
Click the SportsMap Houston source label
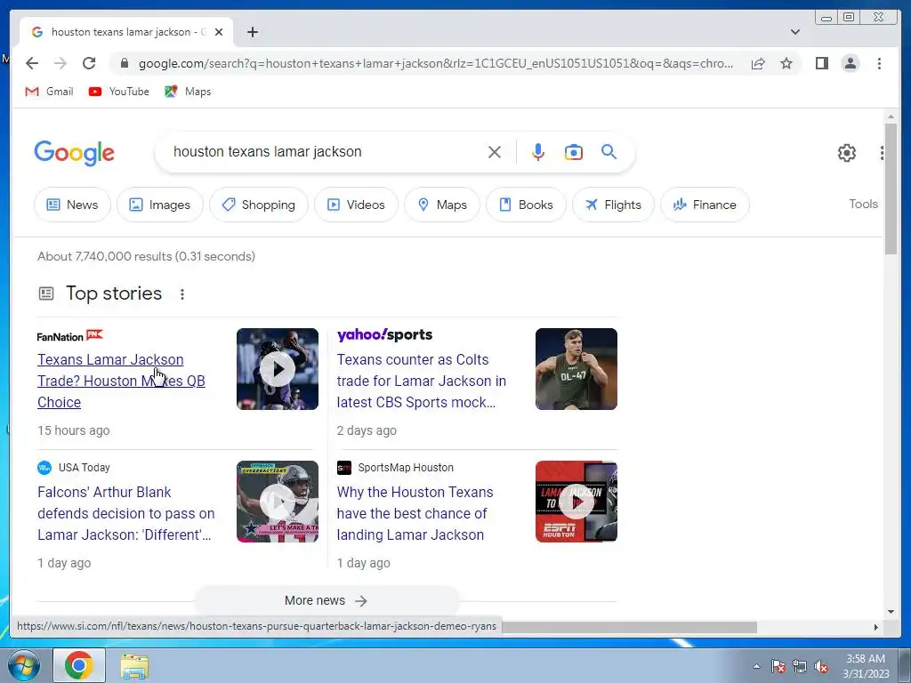coord(395,468)
